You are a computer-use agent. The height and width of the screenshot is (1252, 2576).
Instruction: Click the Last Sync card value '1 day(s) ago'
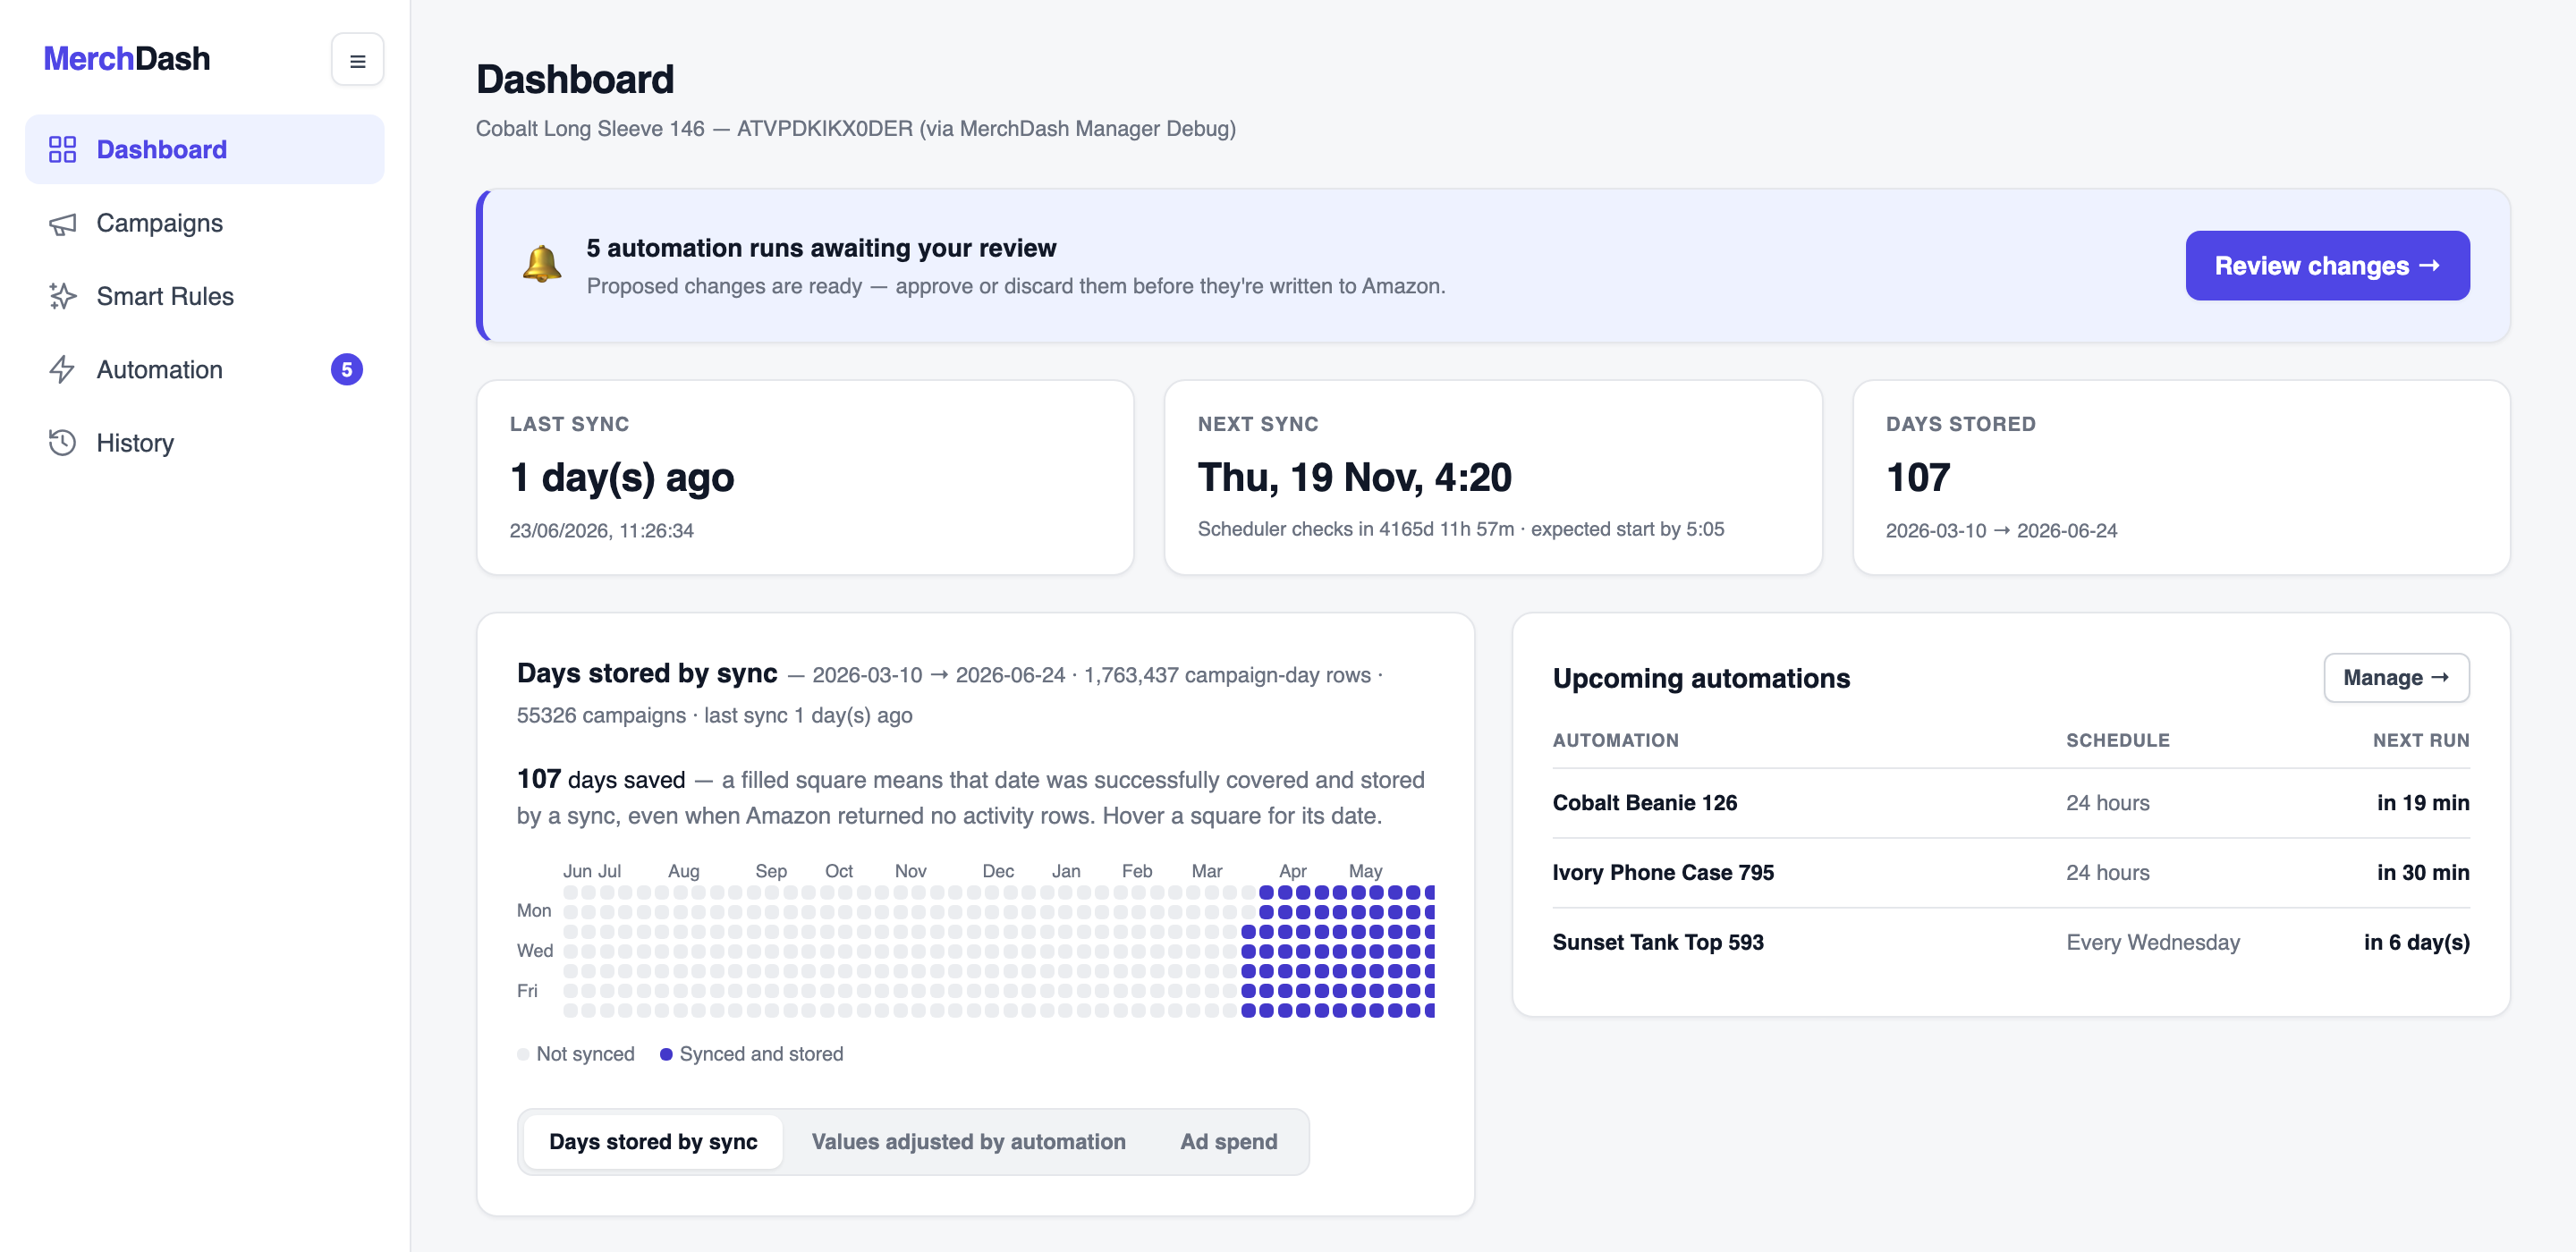pos(622,478)
